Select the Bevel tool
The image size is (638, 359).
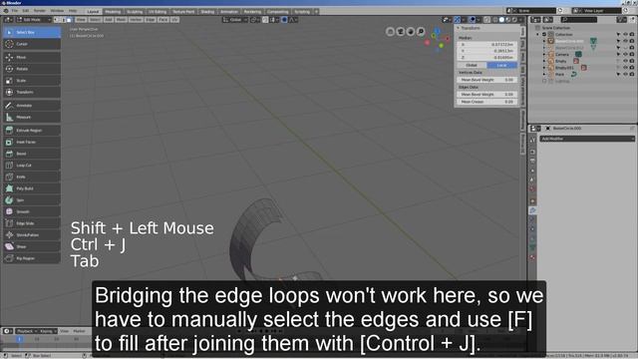pos(32,154)
